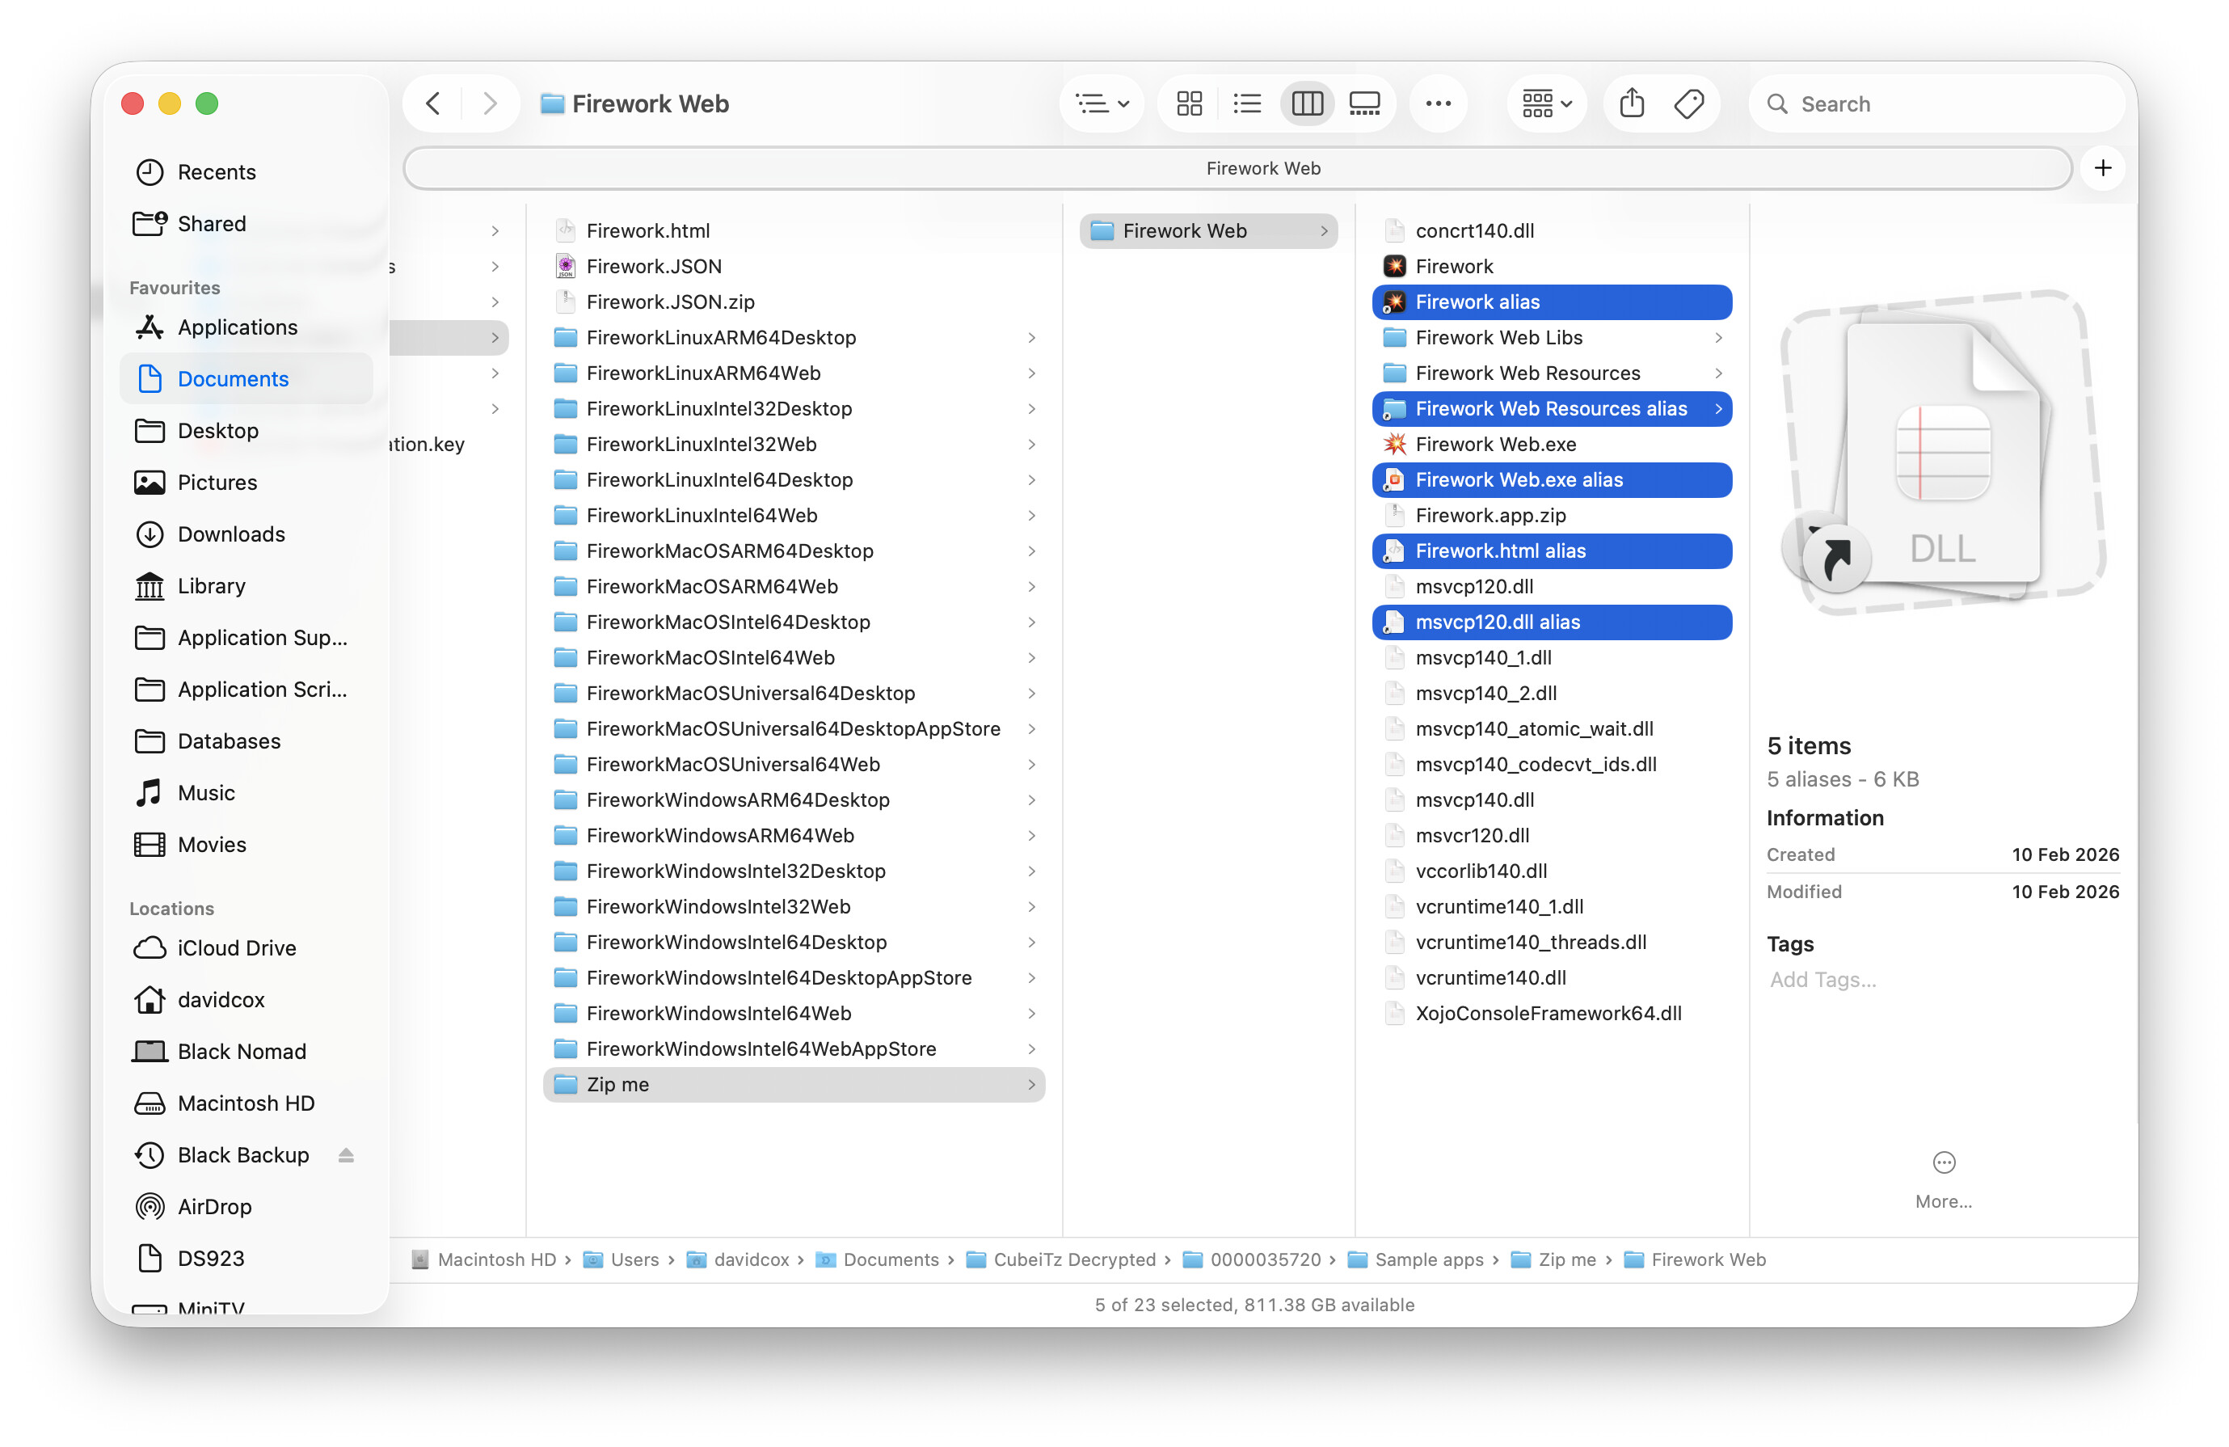Click the Share toolbar icon
Image resolution: width=2229 pixels, height=1447 pixels.
(1632, 103)
